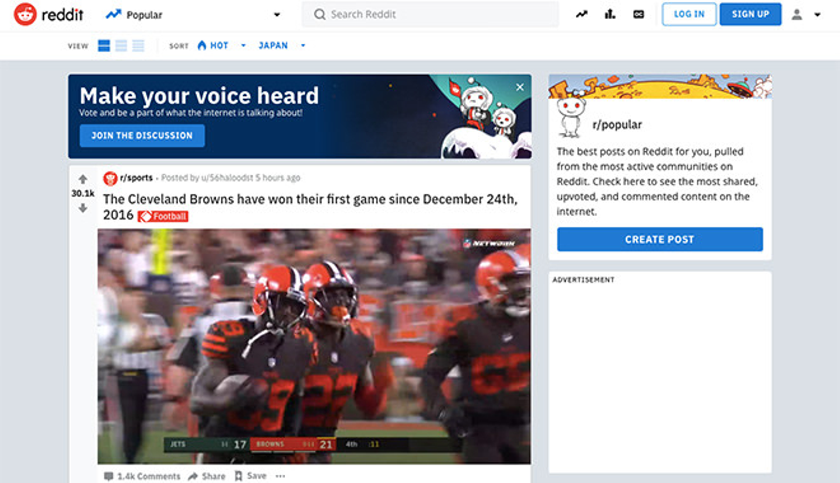Click the CREATE POST button
This screenshot has height=483, width=840.
coord(660,239)
